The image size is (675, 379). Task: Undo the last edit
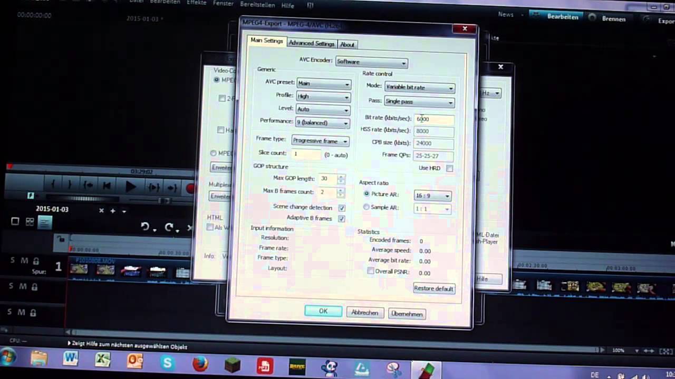point(146,227)
